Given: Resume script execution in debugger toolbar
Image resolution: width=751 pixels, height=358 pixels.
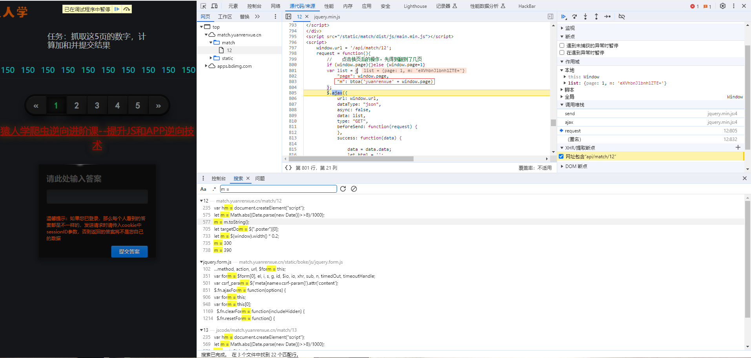Looking at the screenshot, I should click(x=563, y=16).
